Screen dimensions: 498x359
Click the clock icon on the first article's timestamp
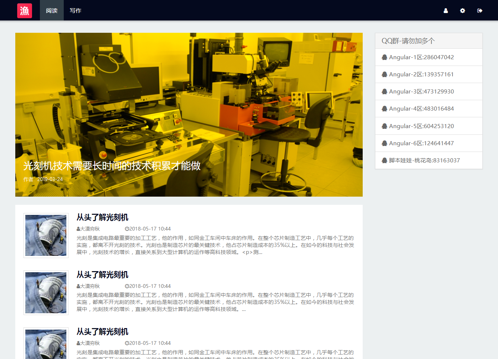point(126,229)
